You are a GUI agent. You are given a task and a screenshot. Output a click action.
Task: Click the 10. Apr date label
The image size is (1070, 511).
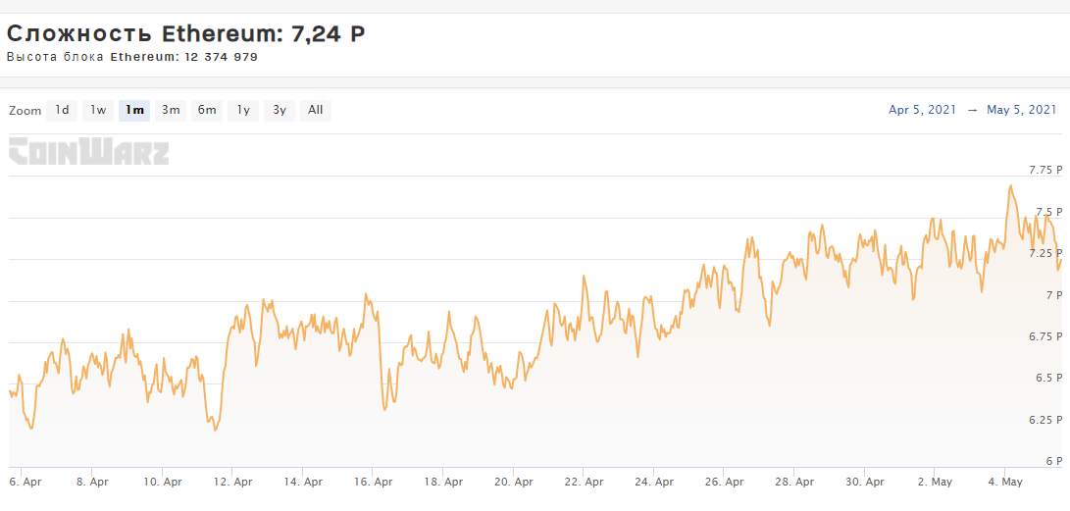[163, 482]
